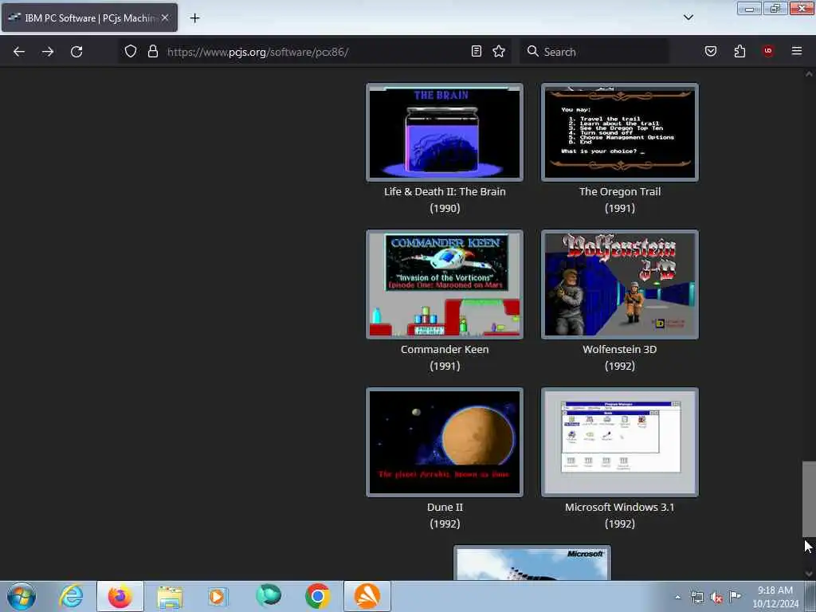Image resolution: width=816 pixels, height=612 pixels.
Task: Click the scrollbar up arrow
Action: coord(809,74)
